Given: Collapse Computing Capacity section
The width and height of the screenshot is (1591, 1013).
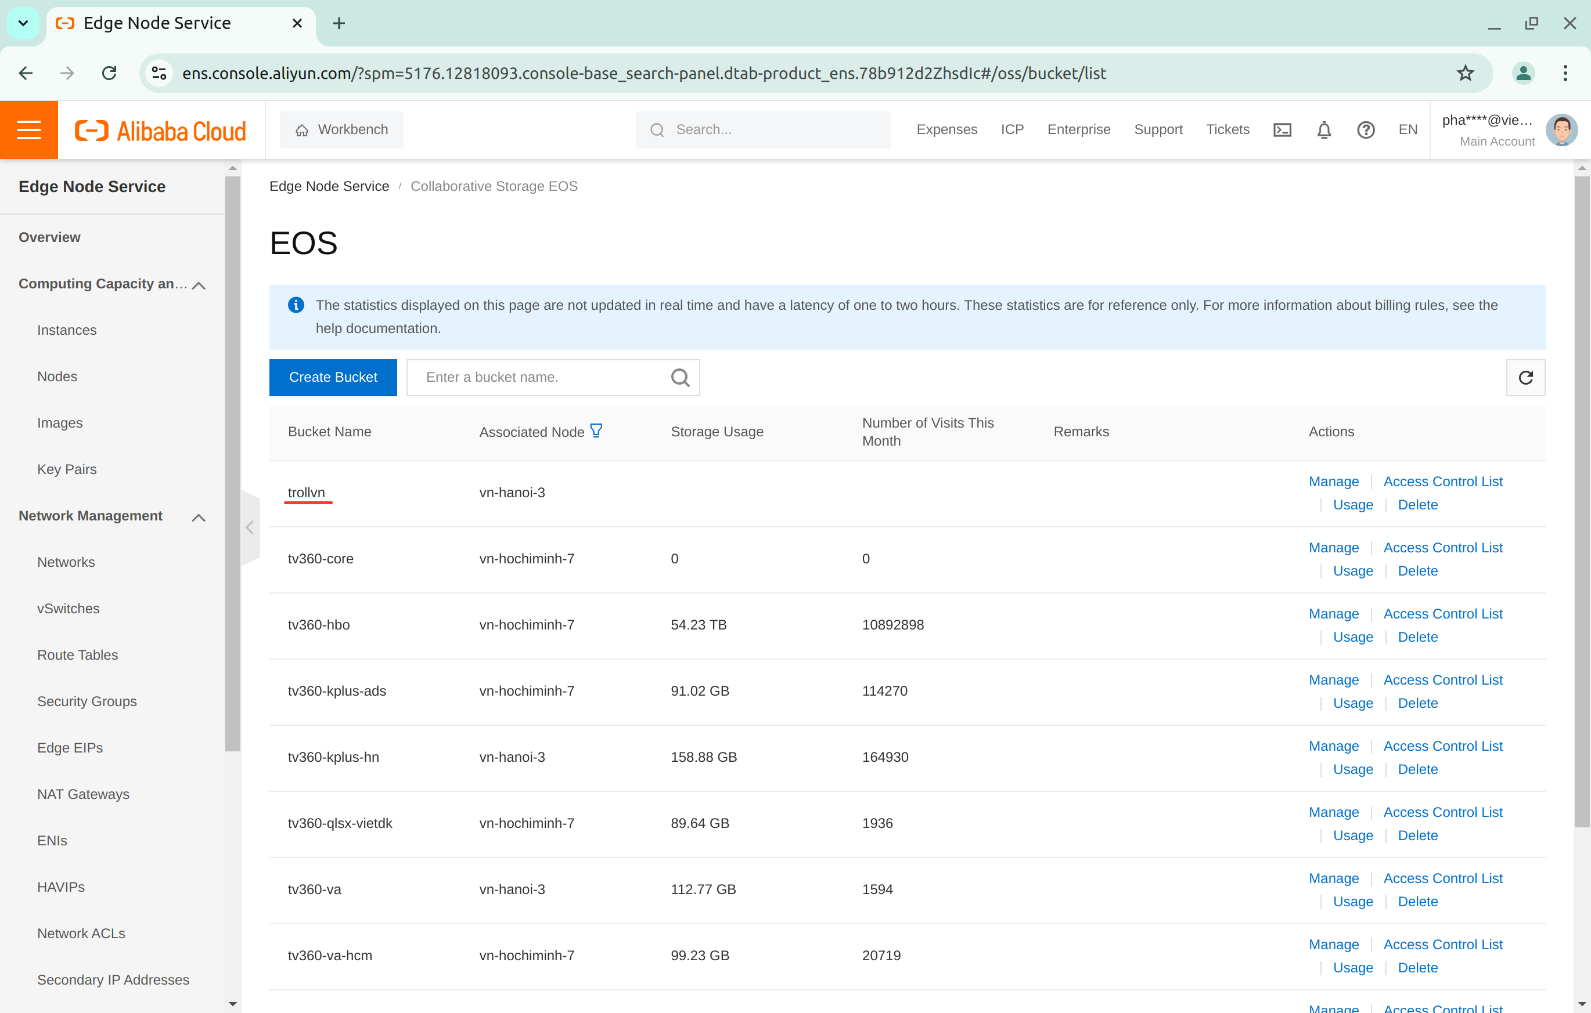Looking at the screenshot, I should tap(198, 285).
